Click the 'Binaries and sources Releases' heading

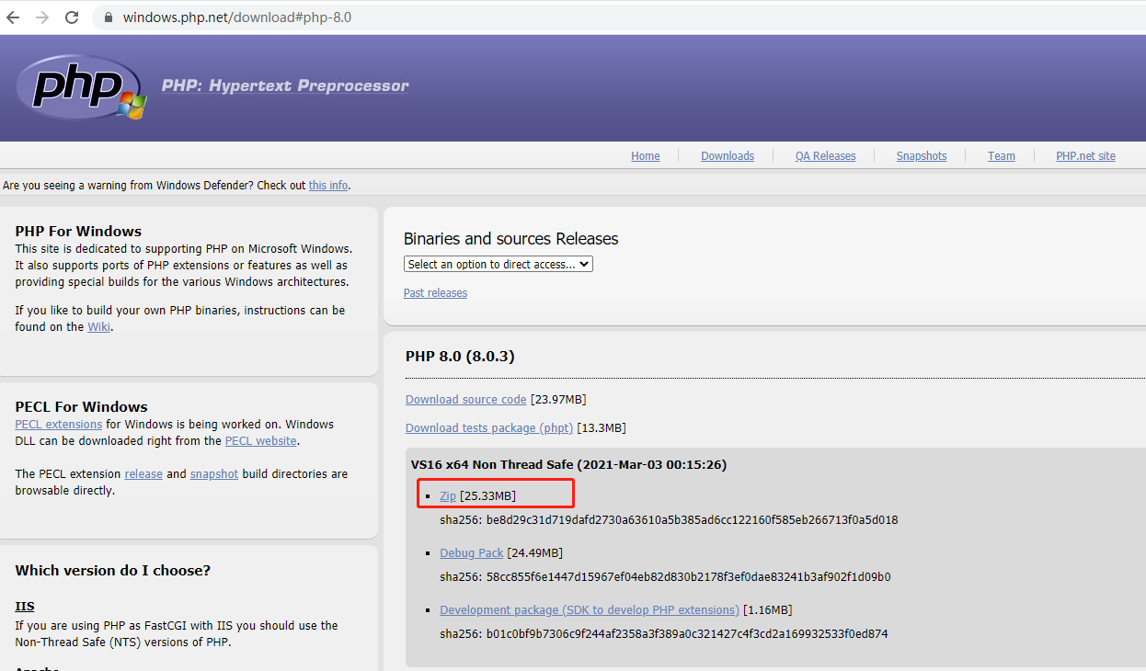[x=511, y=239]
